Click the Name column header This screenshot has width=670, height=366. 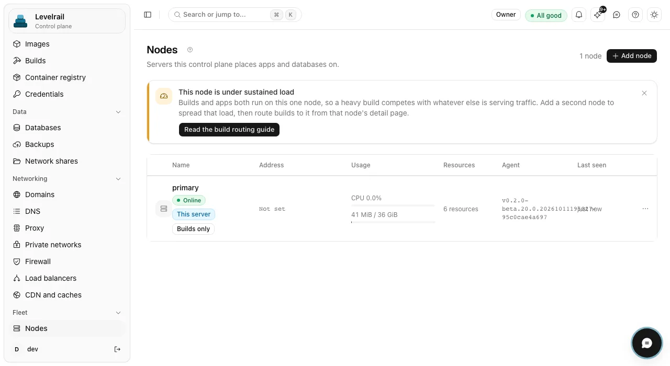181,165
